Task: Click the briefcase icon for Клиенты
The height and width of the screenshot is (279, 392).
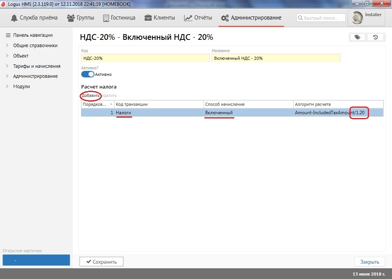Action: pos(148,18)
